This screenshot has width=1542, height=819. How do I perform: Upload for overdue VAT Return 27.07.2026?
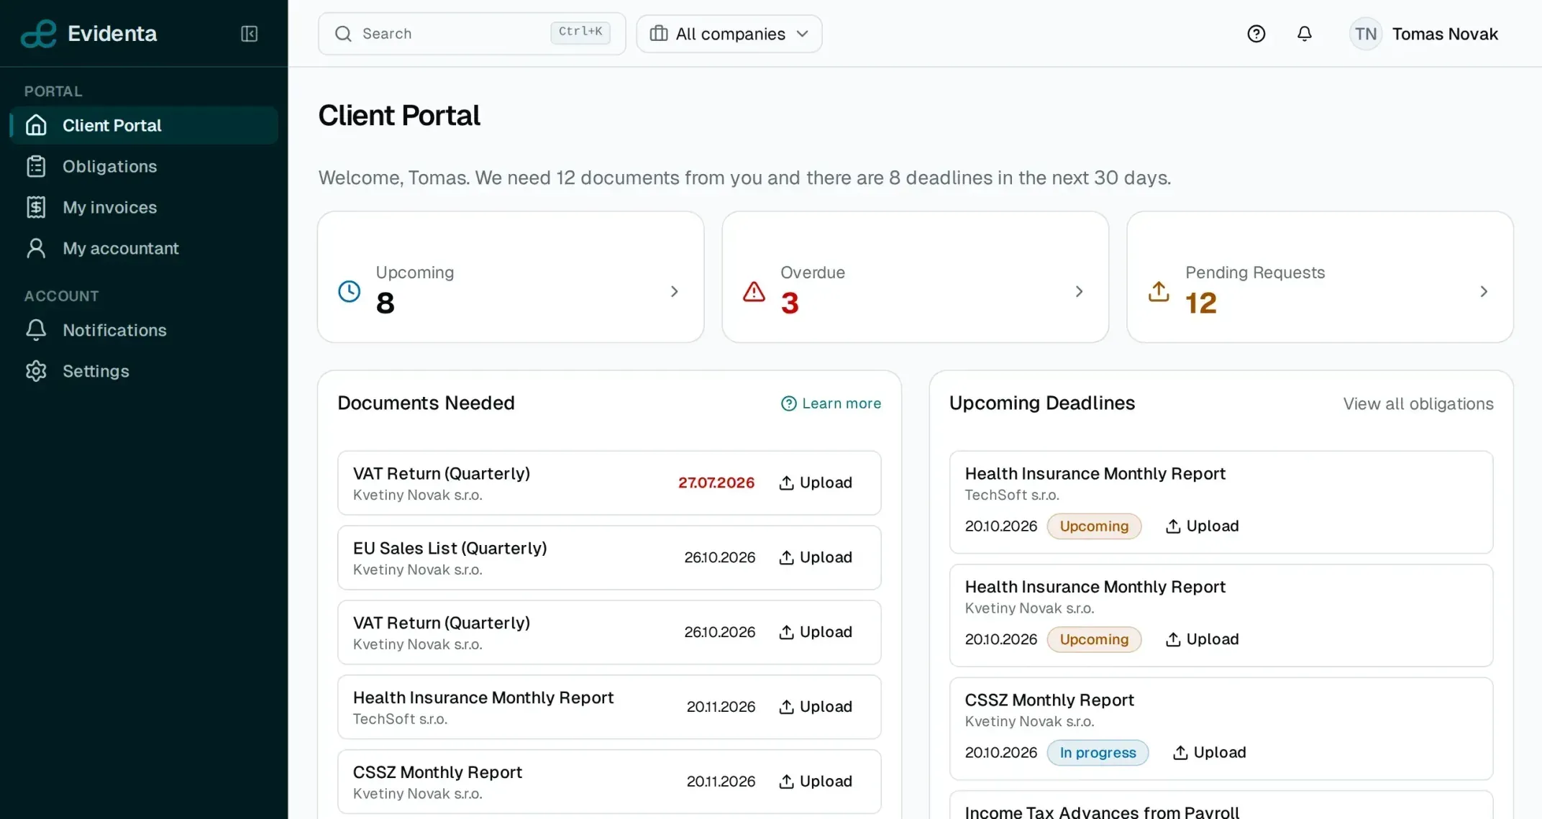click(x=816, y=482)
